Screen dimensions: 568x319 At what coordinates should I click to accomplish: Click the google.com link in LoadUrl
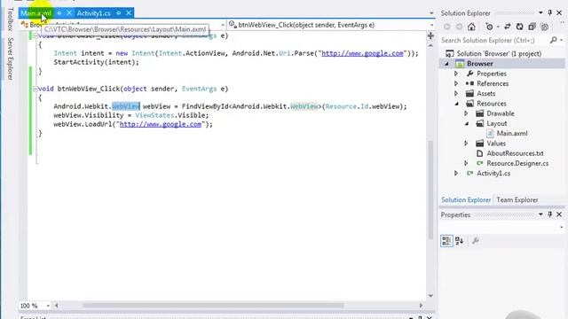pos(161,124)
